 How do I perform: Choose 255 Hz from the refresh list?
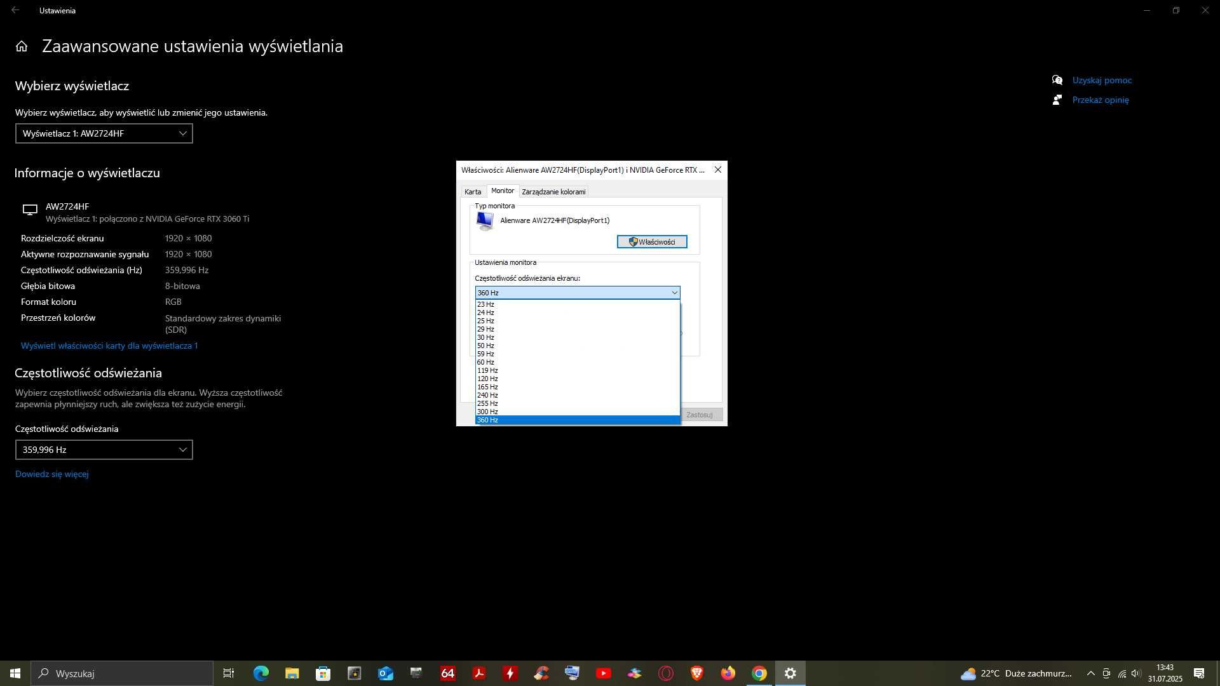578,403
